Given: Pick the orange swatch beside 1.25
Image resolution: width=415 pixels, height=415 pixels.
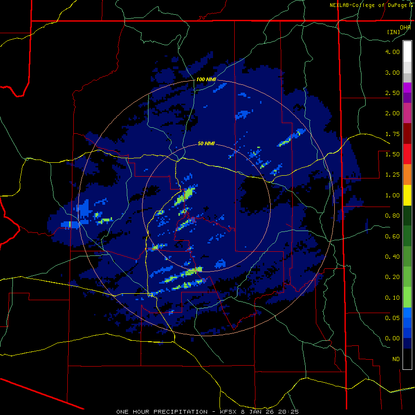Looking at the screenshot, I should 407,174.
